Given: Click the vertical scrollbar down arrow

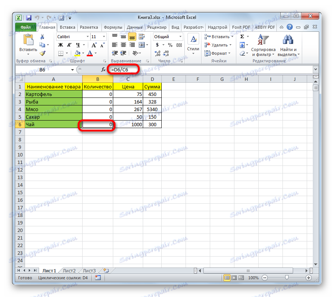Looking at the screenshot, I should click(315, 264).
